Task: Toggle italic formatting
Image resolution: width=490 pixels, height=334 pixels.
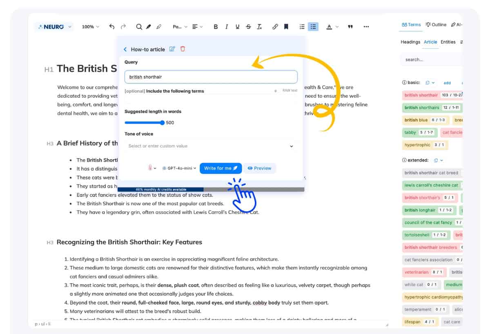Action: pyautogui.click(x=227, y=26)
